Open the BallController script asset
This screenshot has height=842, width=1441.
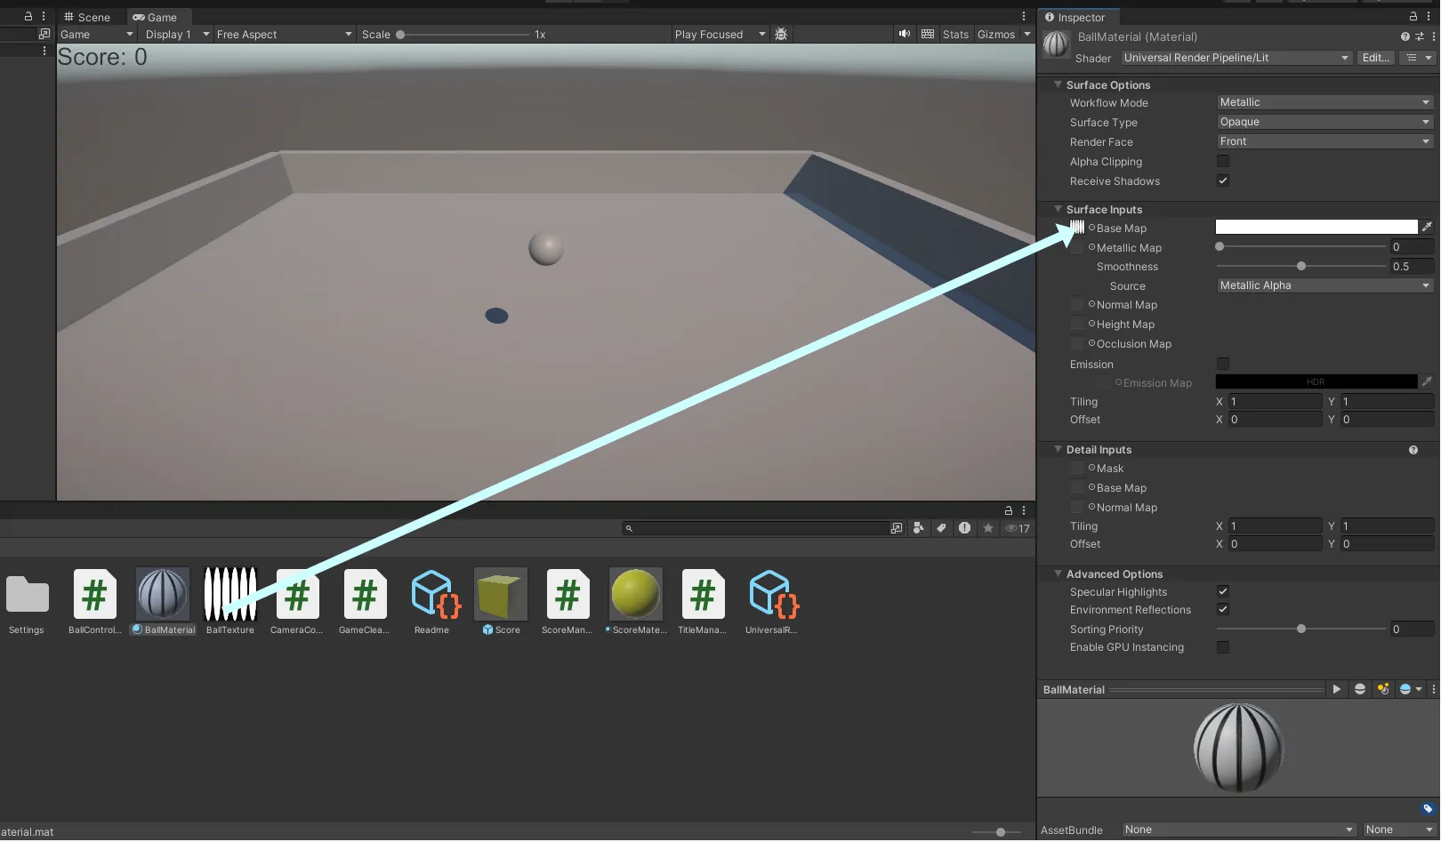point(94,594)
